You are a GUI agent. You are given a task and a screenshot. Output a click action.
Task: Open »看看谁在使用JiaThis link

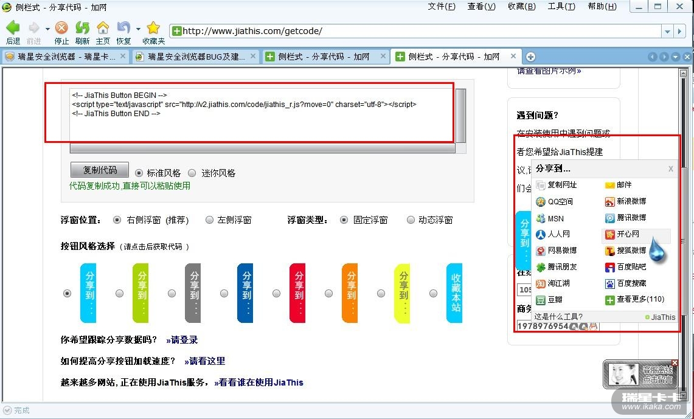point(259,383)
